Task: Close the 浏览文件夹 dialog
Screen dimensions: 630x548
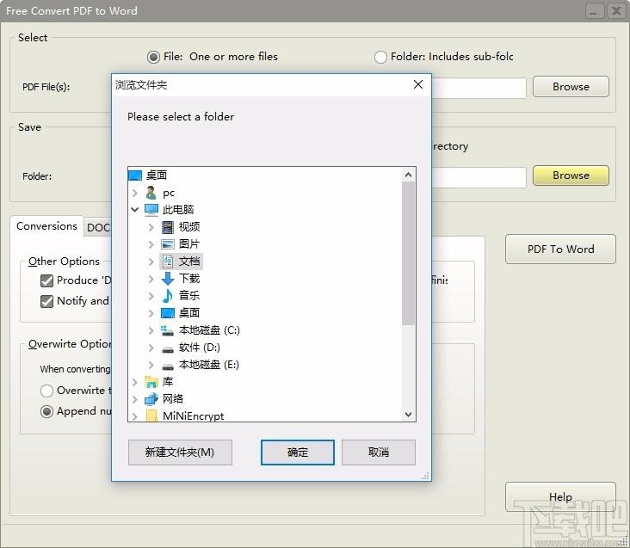Action: click(x=418, y=84)
